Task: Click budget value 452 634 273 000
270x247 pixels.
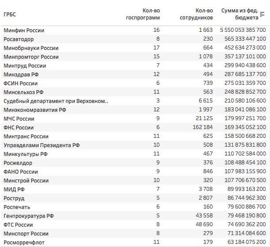Action: point(245,48)
